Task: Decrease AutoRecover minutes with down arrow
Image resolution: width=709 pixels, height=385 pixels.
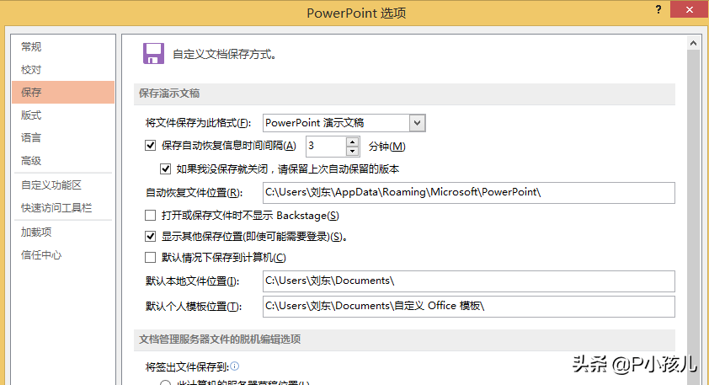Action: tap(353, 151)
